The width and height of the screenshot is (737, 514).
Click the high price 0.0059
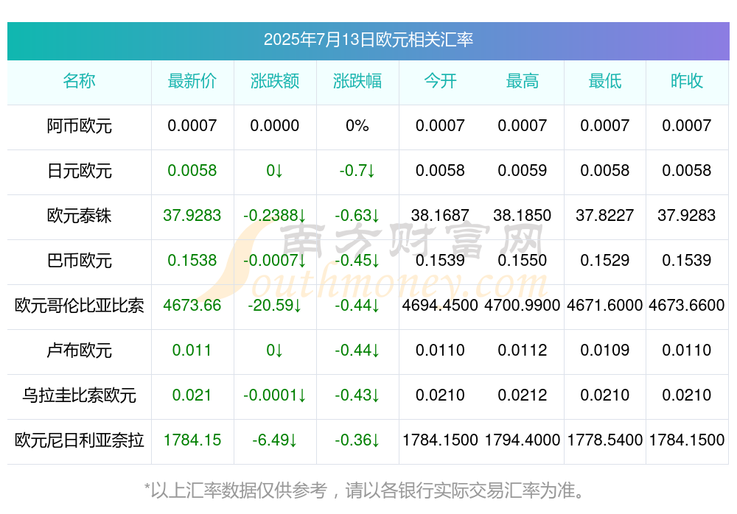[523, 171]
